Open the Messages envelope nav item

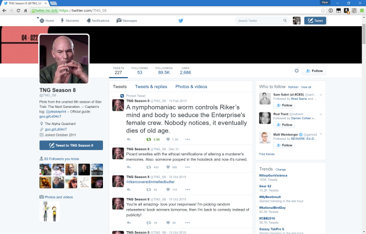pyautogui.click(x=127, y=21)
